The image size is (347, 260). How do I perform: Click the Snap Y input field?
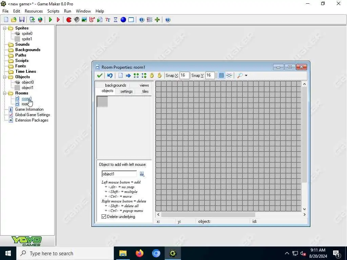[x=210, y=75]
